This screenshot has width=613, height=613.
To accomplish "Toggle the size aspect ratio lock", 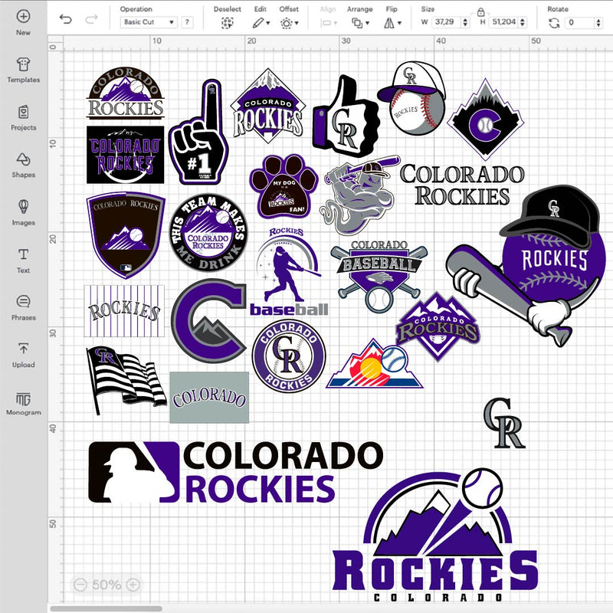I will point(480,12).
